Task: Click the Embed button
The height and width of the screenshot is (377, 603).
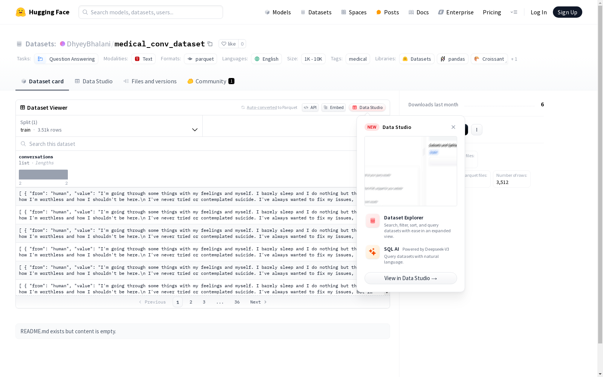Action: point(334,107)
